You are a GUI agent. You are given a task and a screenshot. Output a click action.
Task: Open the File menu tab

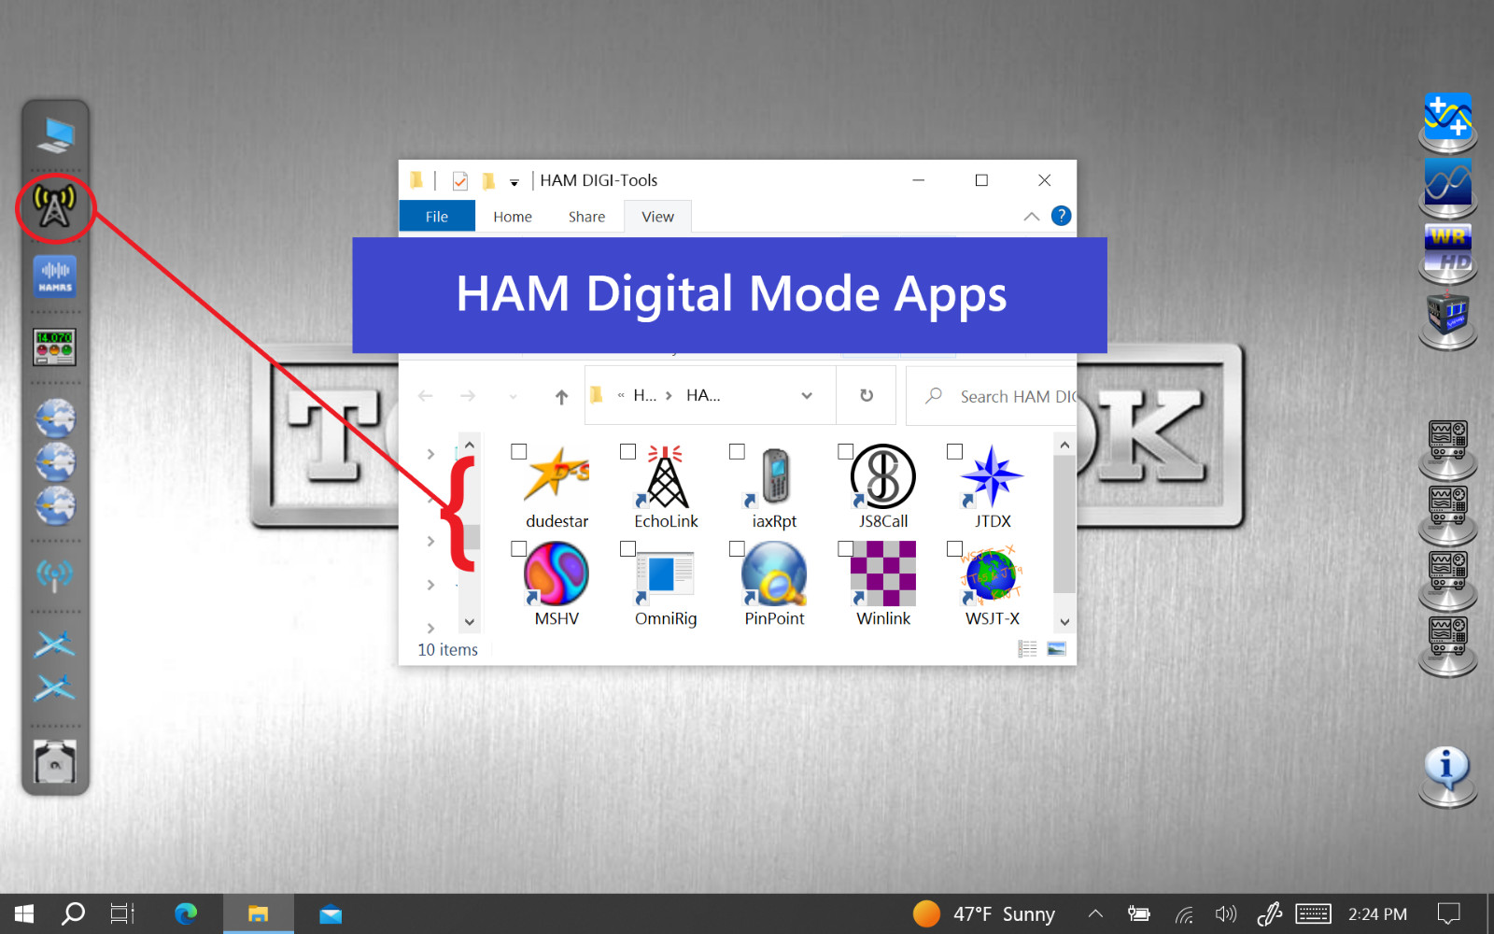[x=436, y=217]
